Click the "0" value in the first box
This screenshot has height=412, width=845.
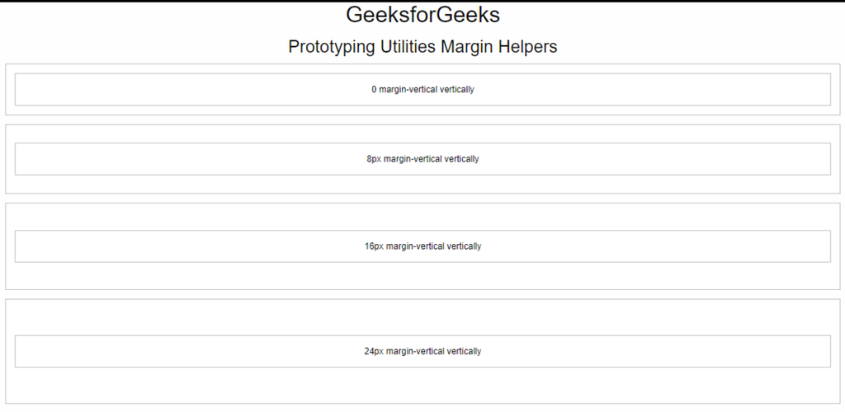374,90
